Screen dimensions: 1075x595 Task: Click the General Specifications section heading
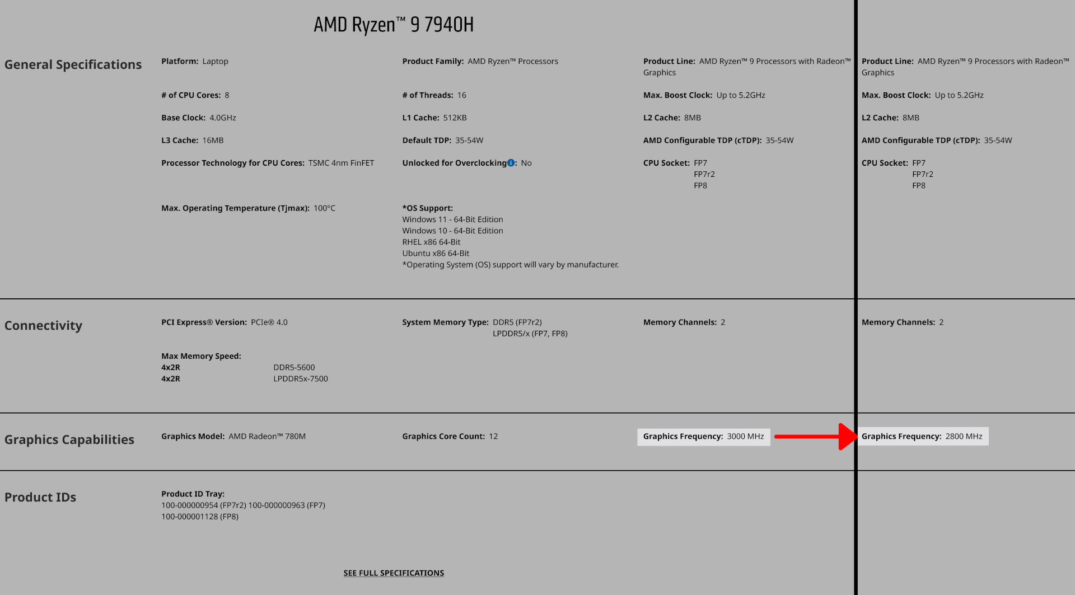click(x=73, y=65)
